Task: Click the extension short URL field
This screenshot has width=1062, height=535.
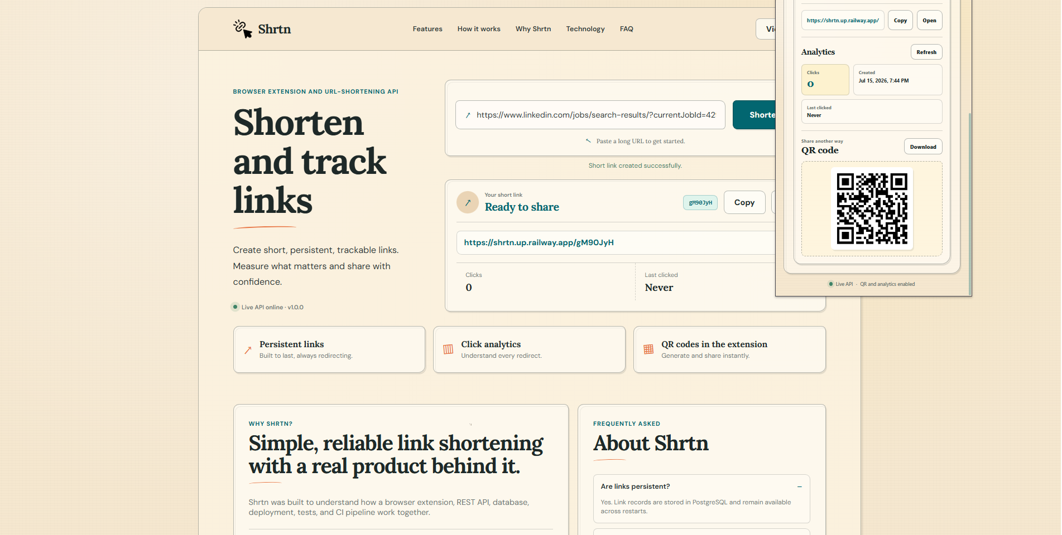Action: tap(843, 20)
